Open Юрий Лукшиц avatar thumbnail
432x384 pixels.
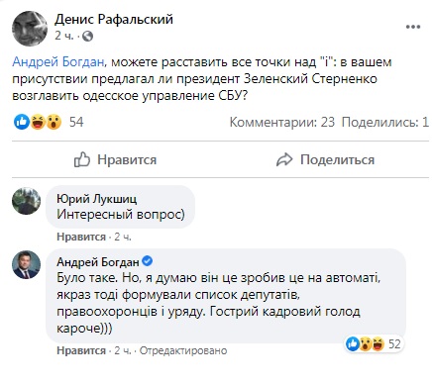(26, 201)
